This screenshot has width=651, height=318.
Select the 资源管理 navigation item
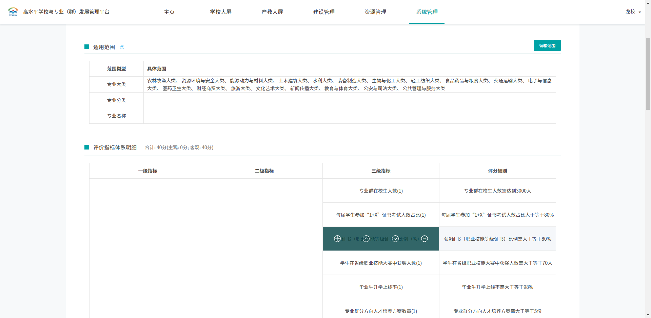click(x=375, y=12)
